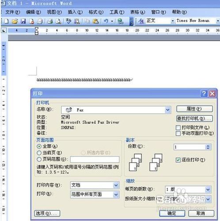Click the left indent box marker on ruler
The height and width of the screenshot is (221, 220).
pos(36,34)
